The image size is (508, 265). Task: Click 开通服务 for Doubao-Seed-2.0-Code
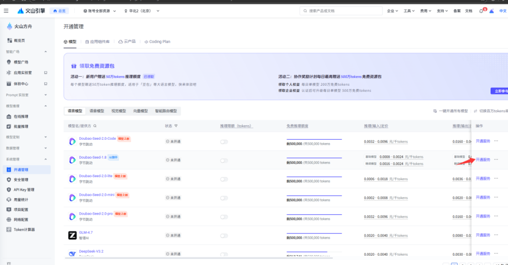[483, 141]
